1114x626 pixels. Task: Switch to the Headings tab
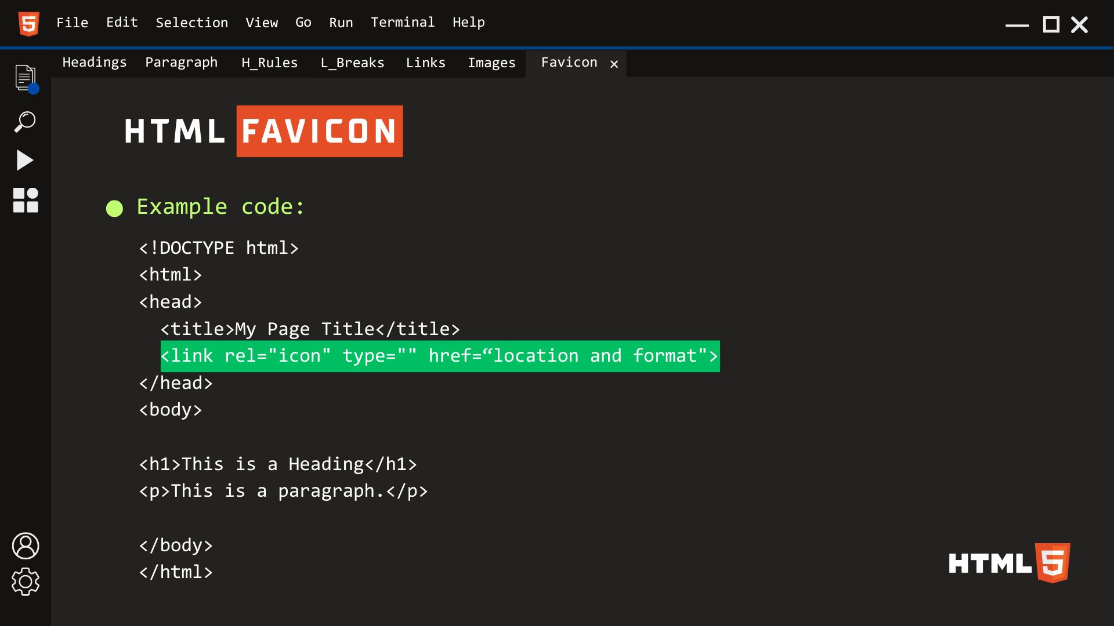95,63
